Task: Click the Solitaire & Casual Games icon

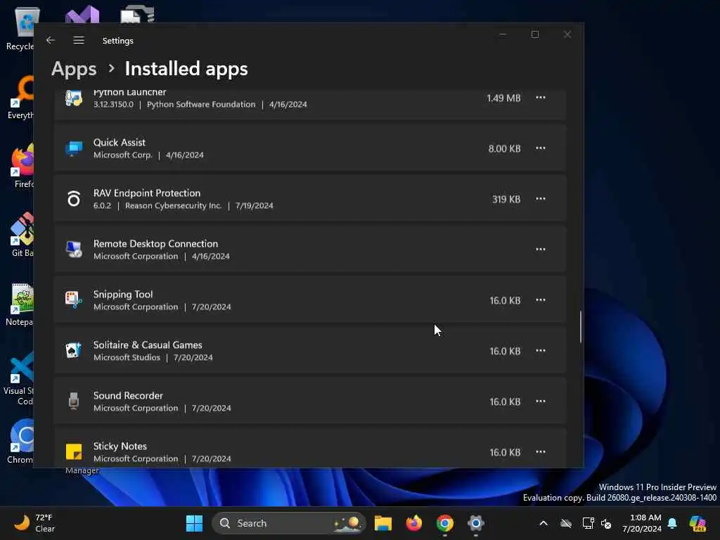Action: 73,350
